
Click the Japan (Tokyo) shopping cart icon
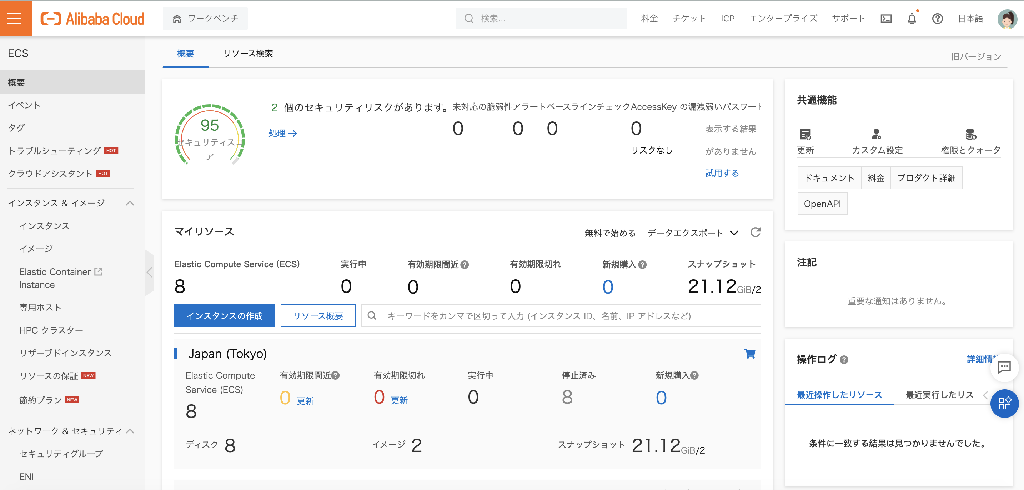coord(749,353)
